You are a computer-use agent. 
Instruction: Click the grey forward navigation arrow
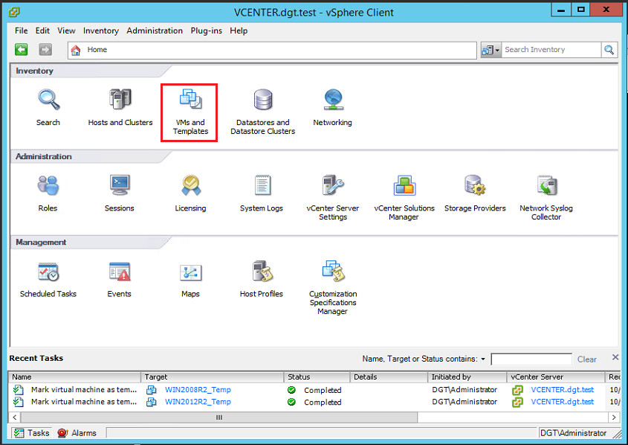click(45, 49)
